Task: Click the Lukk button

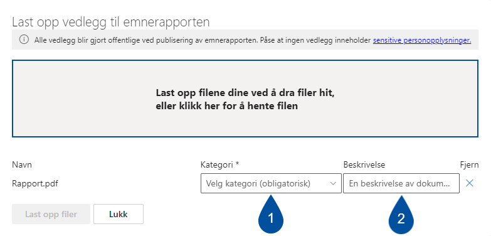Action: coord(119,214)
